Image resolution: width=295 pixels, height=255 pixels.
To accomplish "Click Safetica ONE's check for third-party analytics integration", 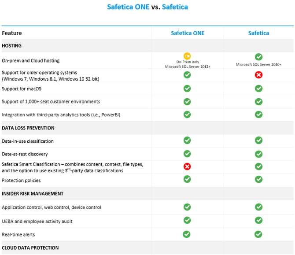I will 187,115.
